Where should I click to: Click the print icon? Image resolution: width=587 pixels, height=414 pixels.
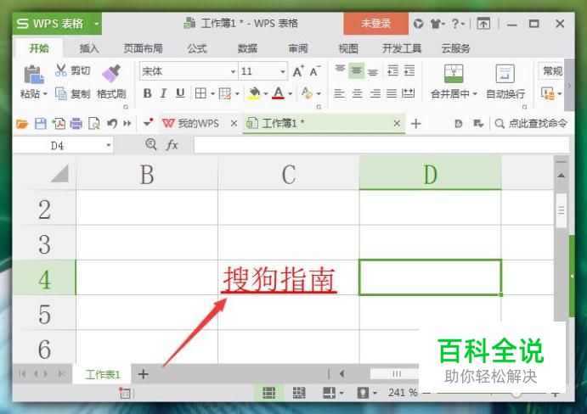tap(76, 123)
